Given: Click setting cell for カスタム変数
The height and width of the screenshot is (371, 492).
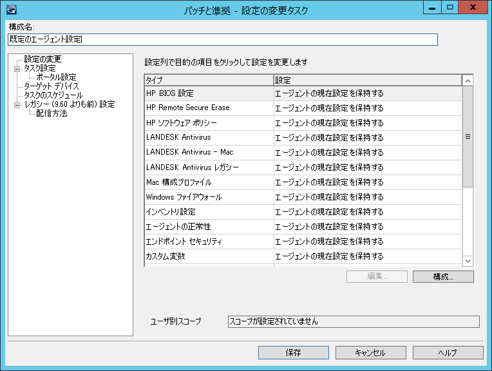Looking at the screenshot, I should (x=368, y=256).
